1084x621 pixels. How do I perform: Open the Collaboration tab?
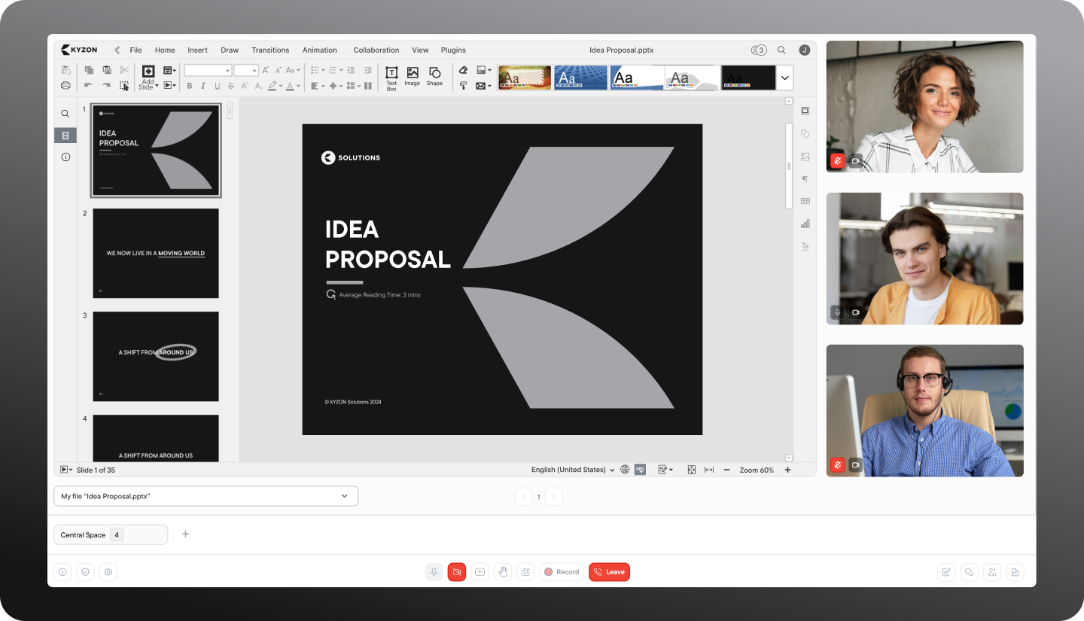(376, 50)
